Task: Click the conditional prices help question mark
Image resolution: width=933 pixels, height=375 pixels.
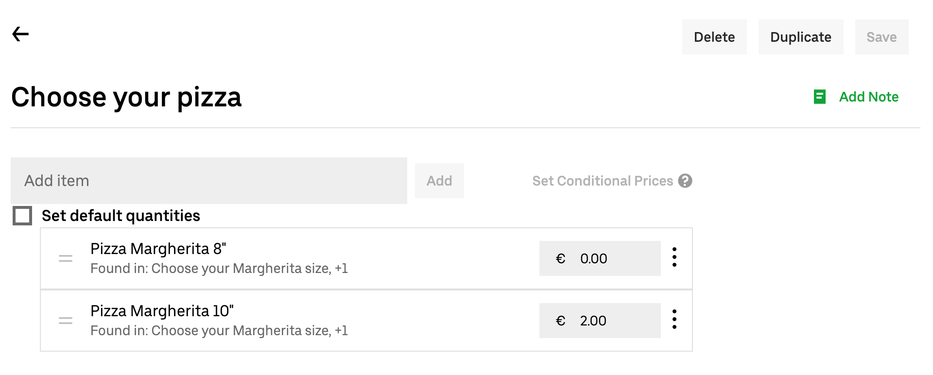Action: [x=685, y=181]
